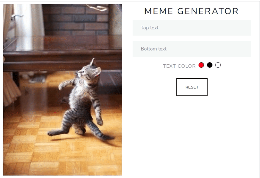Viewport: 260px width, 178px height.
Task: Pick the white text color circle
Action: point(218,65)
